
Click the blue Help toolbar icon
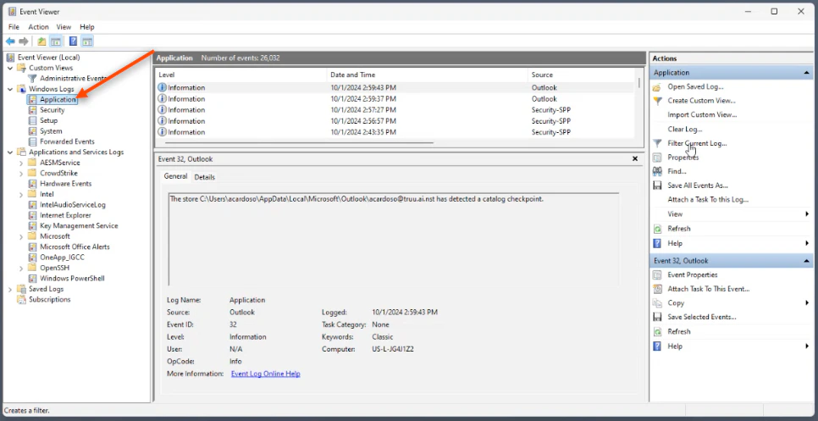[73, 42]
